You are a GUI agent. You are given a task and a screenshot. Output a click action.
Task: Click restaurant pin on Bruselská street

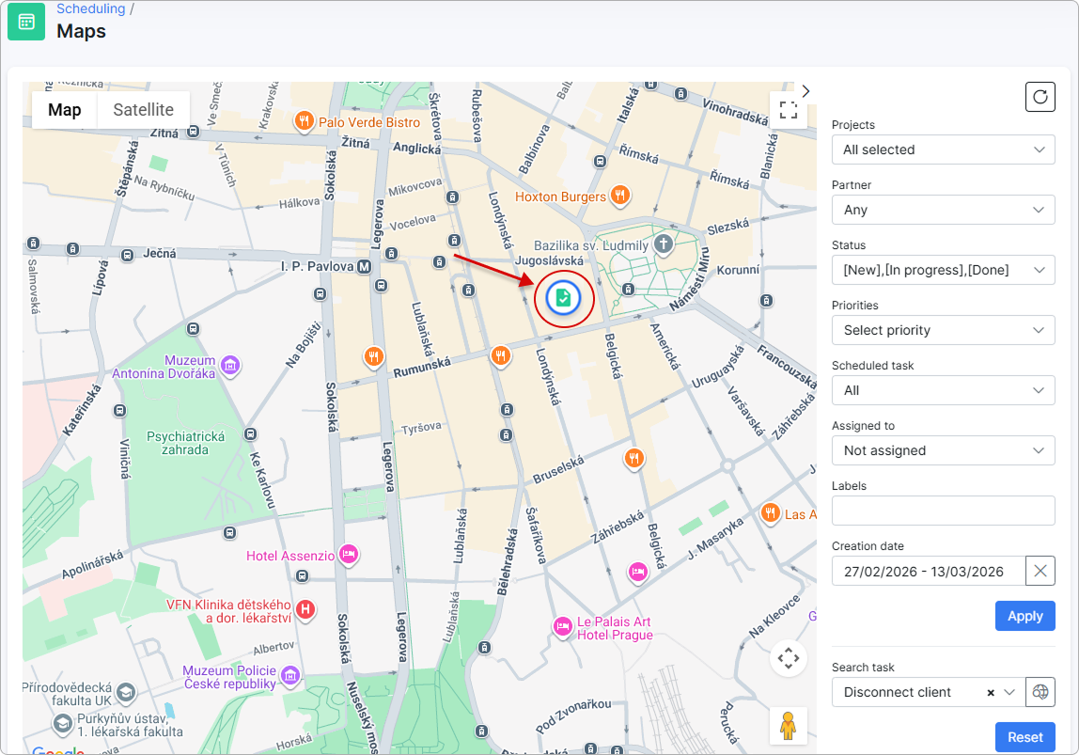633,458
